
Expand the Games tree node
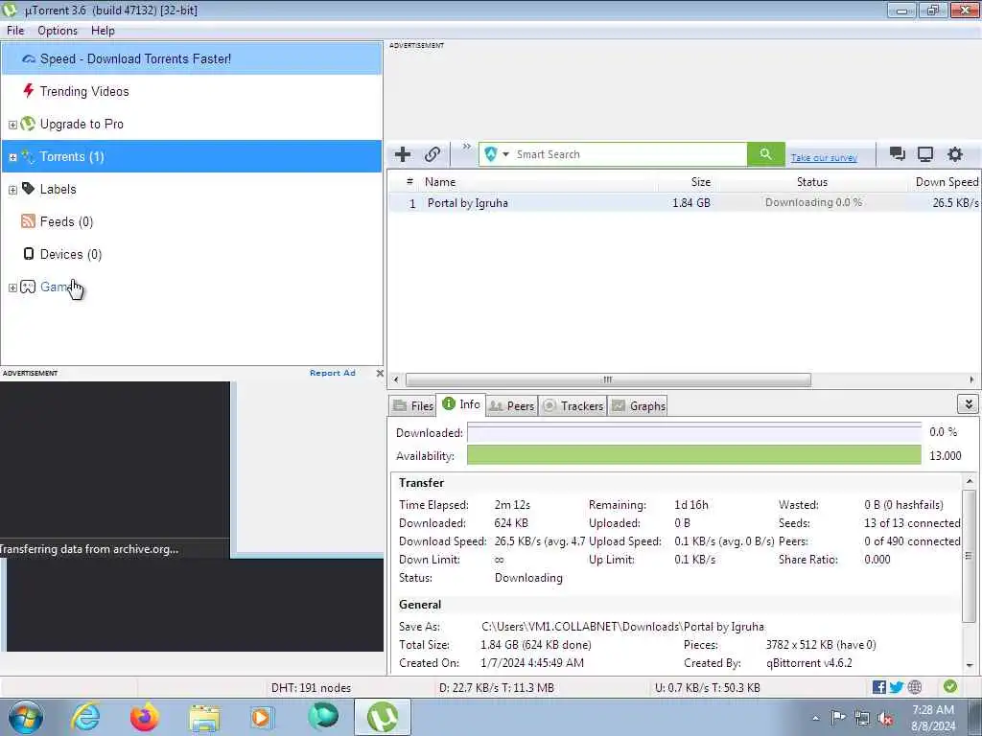pos(12,287)
